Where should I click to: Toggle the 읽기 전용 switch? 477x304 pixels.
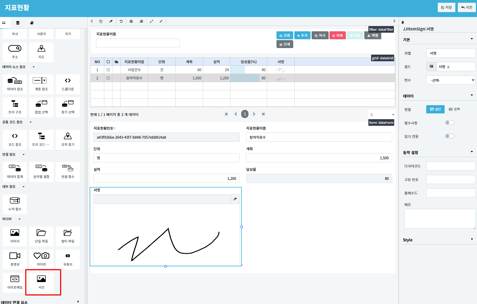click(450, 136)
